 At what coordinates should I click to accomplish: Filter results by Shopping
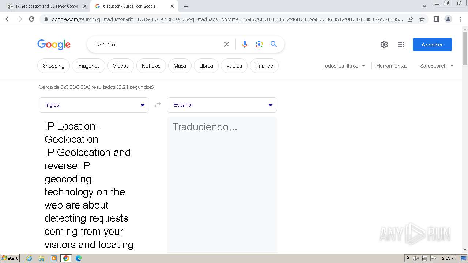(53, 66)
